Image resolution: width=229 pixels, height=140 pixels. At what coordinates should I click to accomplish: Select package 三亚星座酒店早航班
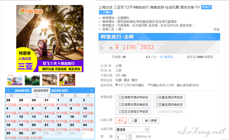[169, 97]
